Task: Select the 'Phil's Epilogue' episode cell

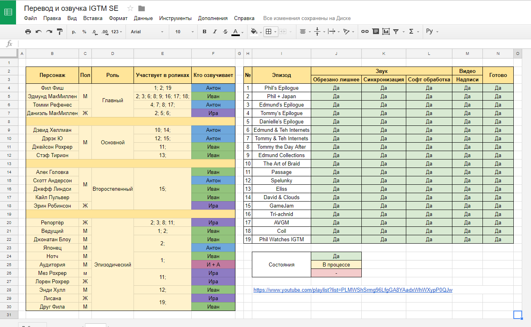Action: 282,88
